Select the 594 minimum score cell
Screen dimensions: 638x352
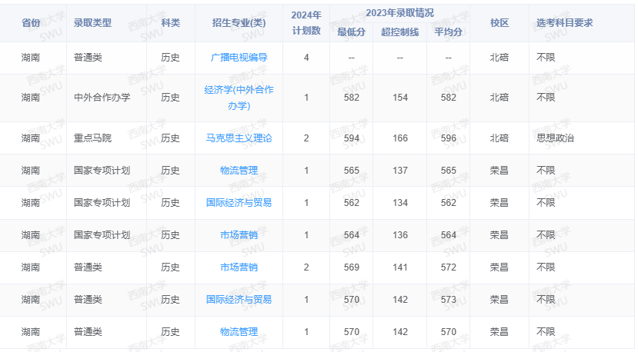pos(352,138)
